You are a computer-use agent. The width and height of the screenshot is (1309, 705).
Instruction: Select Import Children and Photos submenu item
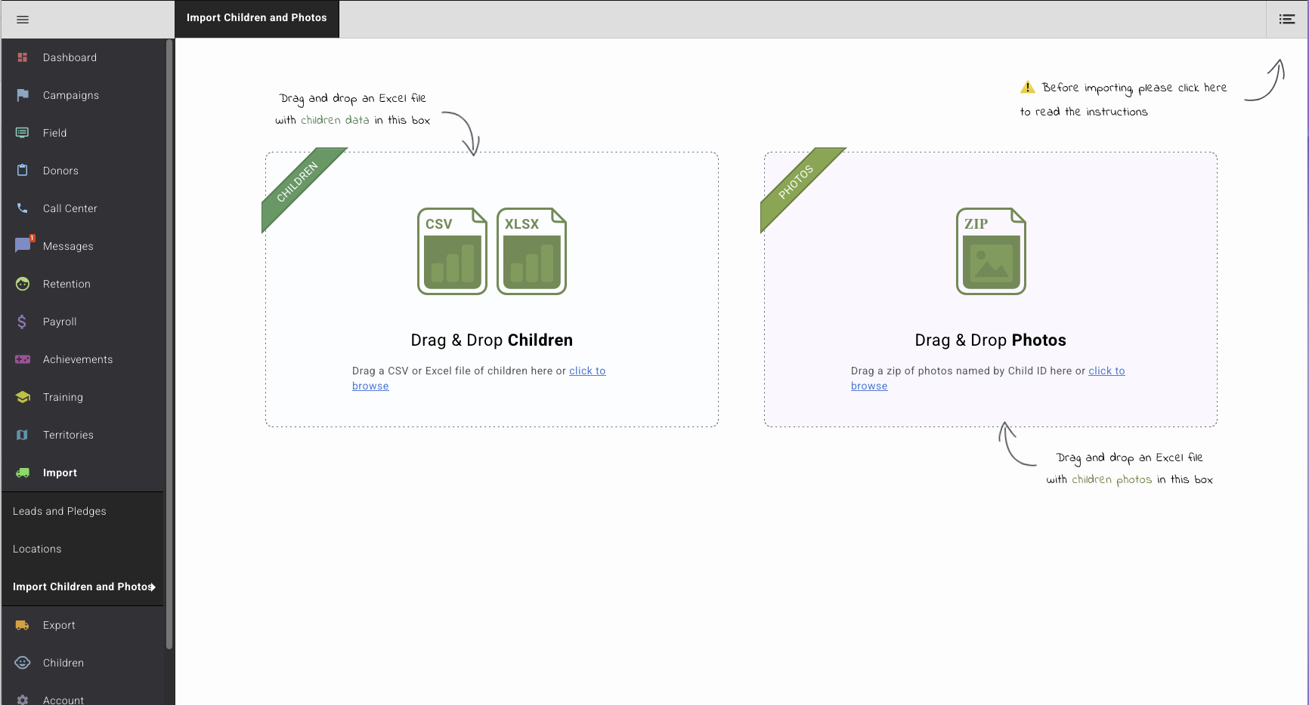tap(82, 586)
